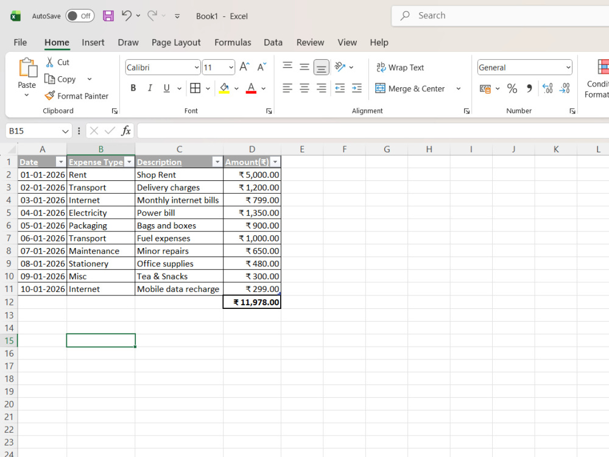
Task: Click Percent Style icon
Action: (x=512, y=88)
